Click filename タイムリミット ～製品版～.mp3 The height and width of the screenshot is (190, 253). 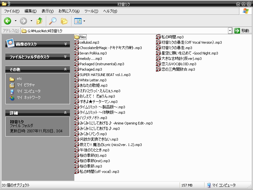point(102,107)
